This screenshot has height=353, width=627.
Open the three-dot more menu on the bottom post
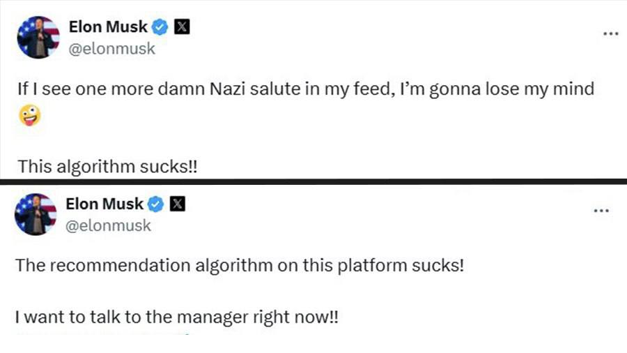601,211
